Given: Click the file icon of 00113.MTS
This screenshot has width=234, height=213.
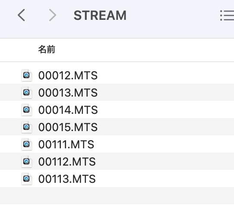Looking at the screenshot, I should point(27,179).
